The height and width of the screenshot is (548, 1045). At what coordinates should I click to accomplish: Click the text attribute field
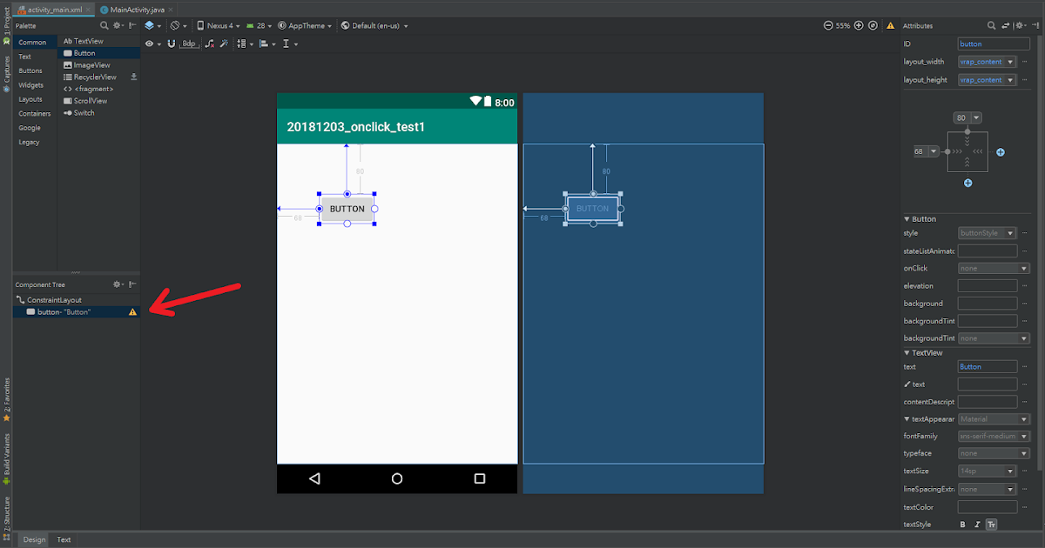coord(987,366)
